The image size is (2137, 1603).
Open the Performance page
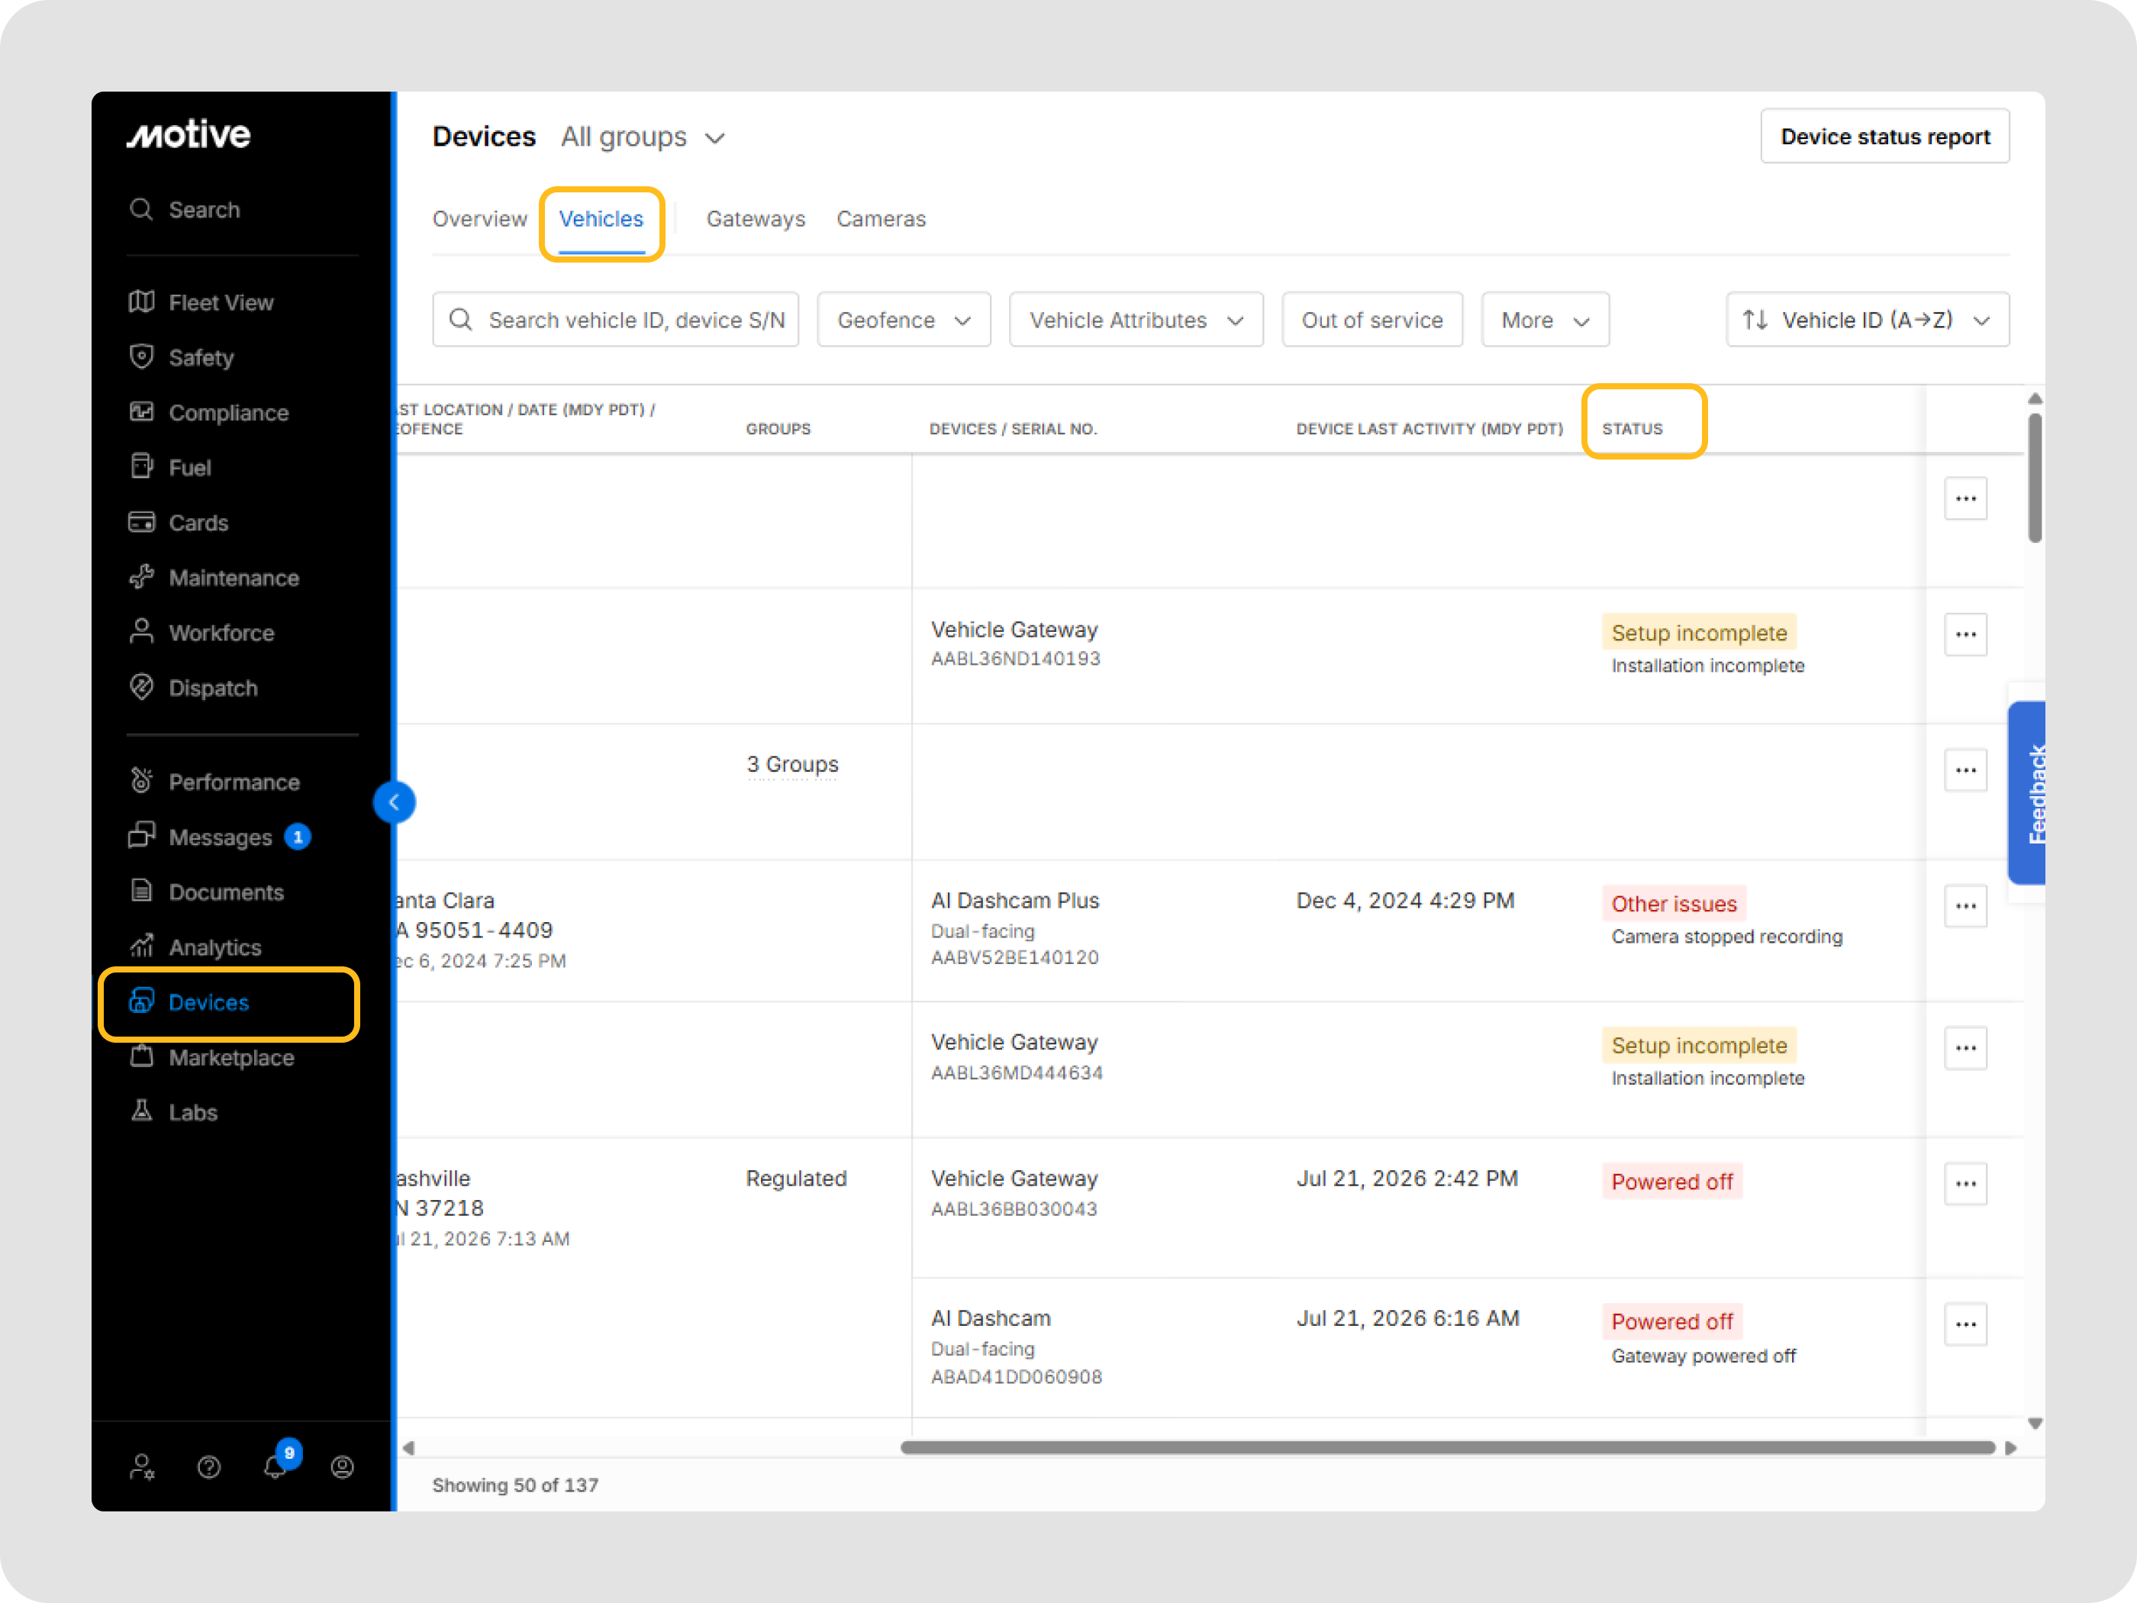click(x=214, y=782)
